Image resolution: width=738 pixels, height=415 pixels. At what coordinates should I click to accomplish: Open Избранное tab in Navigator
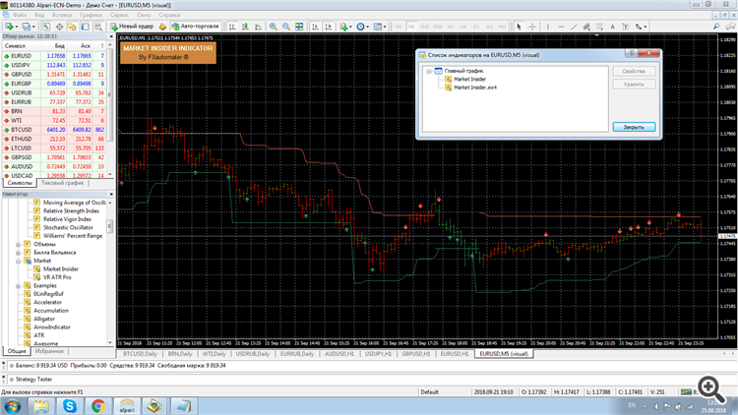(x=49, y=351)
